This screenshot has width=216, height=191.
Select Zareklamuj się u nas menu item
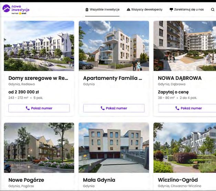[x=187, y=10]
